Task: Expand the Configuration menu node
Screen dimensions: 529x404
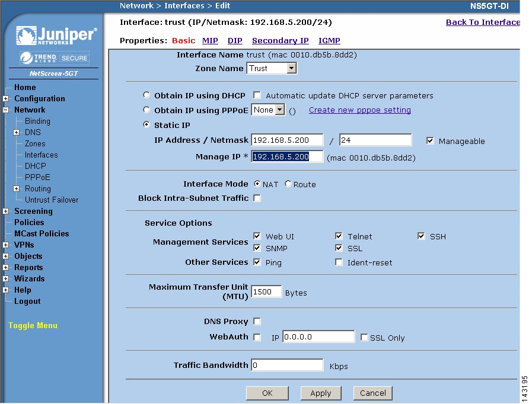Action: point(6,99)
